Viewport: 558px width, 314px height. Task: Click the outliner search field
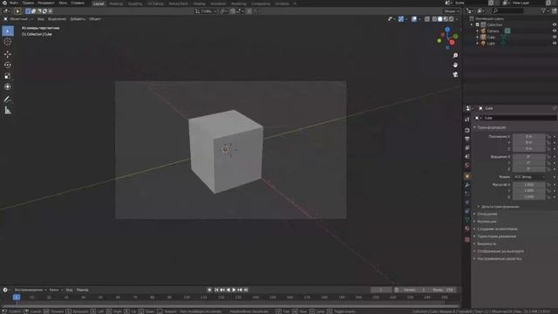[x=507, y=11]
